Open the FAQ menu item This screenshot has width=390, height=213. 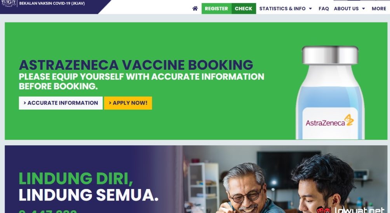click(x=324, y=9)
